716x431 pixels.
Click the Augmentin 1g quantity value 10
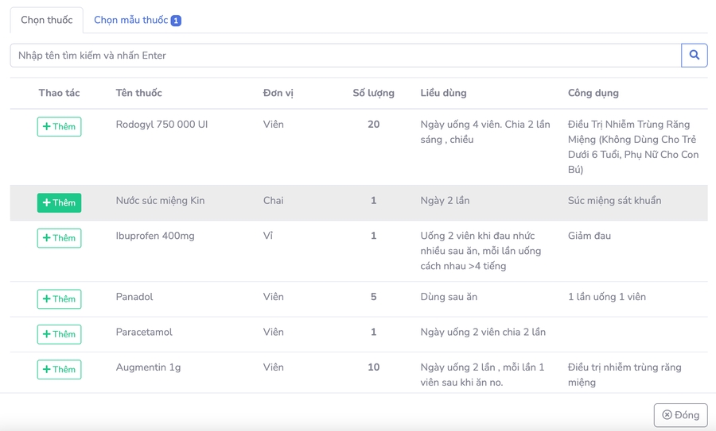(x=373, y=368)
